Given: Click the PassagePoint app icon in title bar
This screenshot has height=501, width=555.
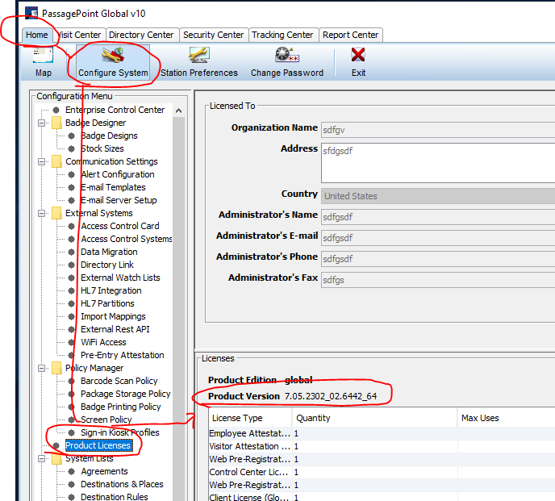Looking at the screenshot, I should [31, 13].
